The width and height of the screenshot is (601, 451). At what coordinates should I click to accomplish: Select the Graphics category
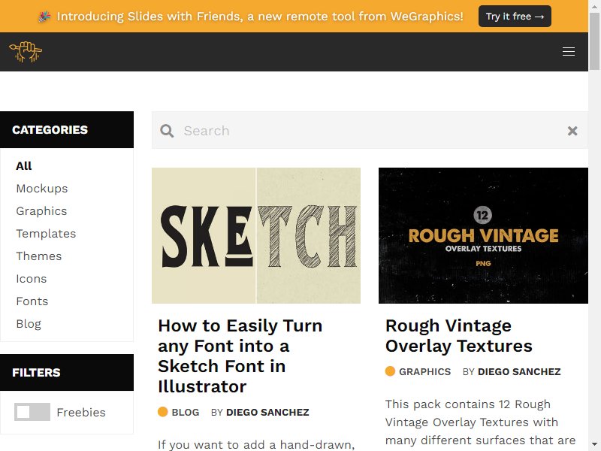pos(41,211)
